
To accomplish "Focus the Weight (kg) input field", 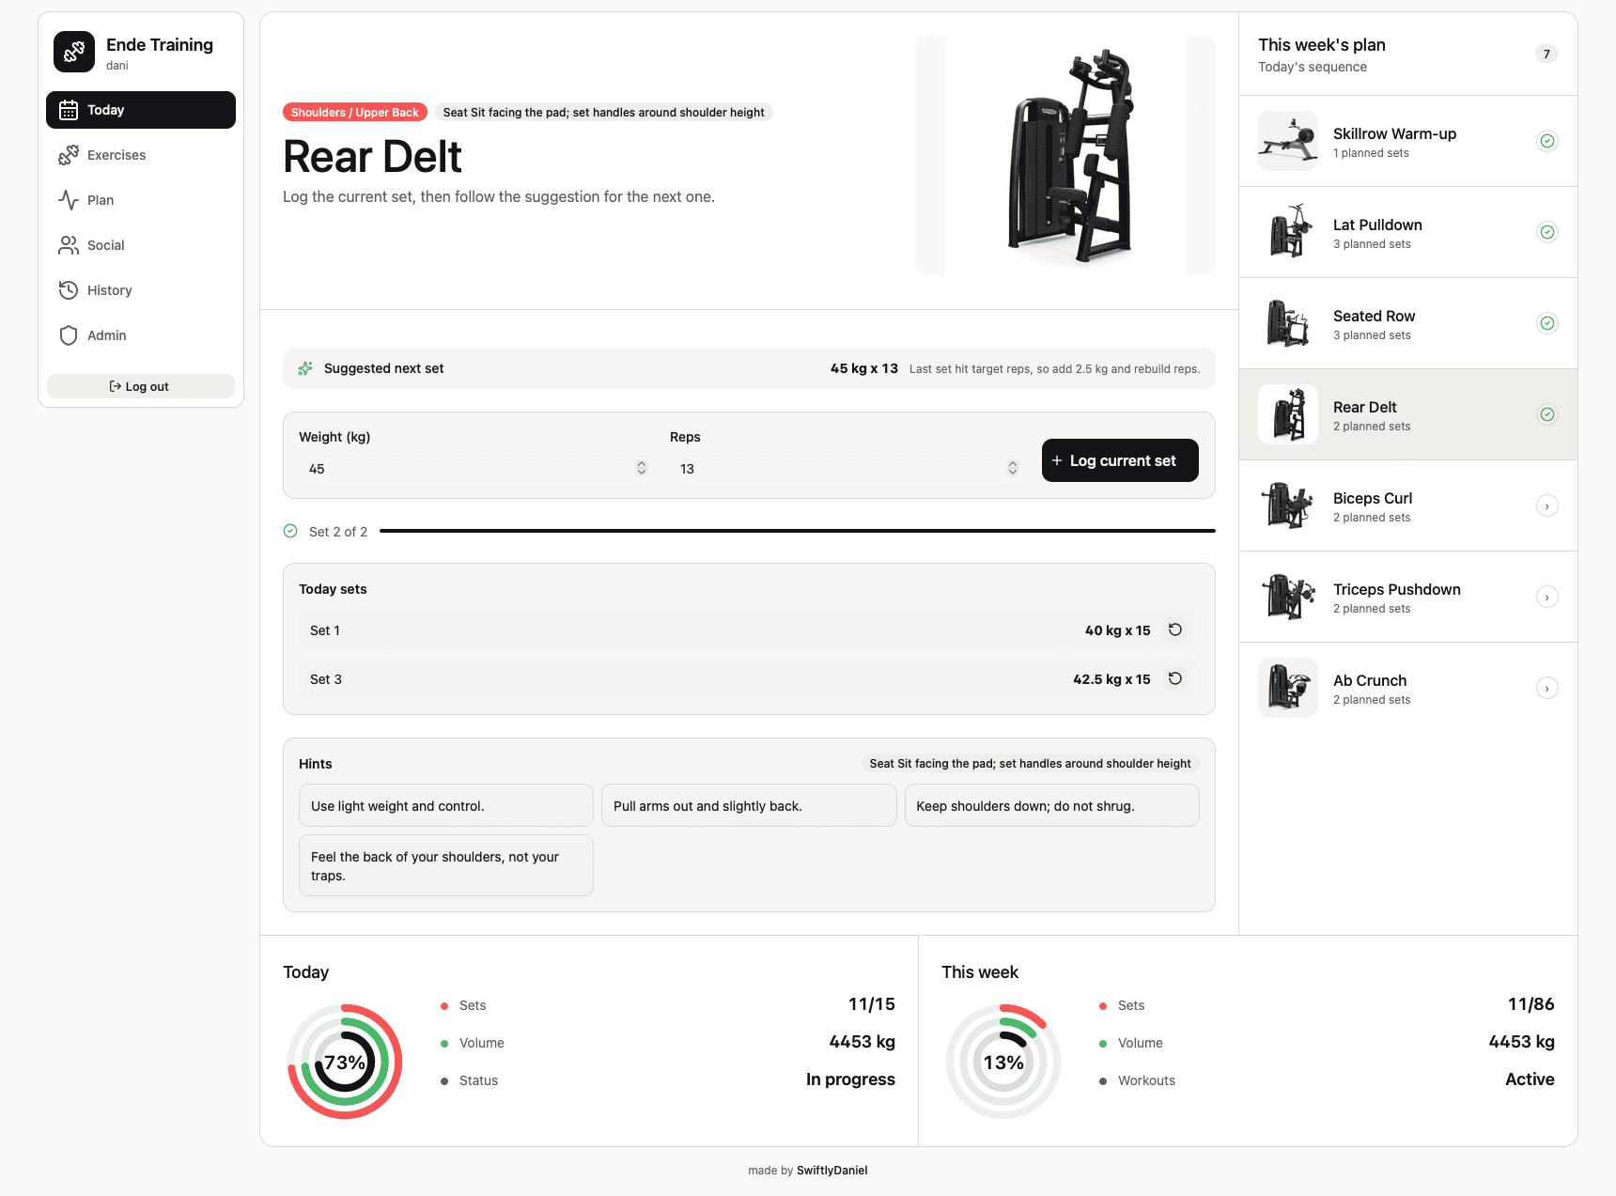I will pyautogui.click(x=474, y=469).
